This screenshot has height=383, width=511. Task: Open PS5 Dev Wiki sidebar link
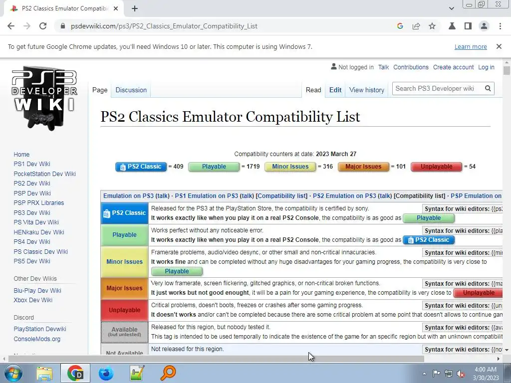pyautogui.click(x=32, y=261)
